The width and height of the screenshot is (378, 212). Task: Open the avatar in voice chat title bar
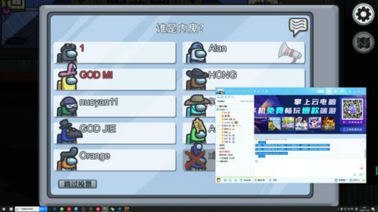click(x=220, y=91)
